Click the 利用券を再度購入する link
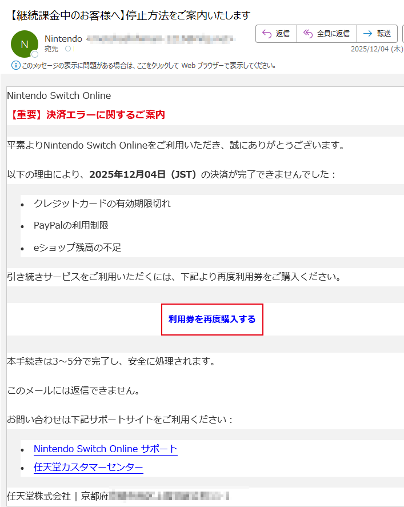This screenshot has height=507, width=404. [212, 320]
